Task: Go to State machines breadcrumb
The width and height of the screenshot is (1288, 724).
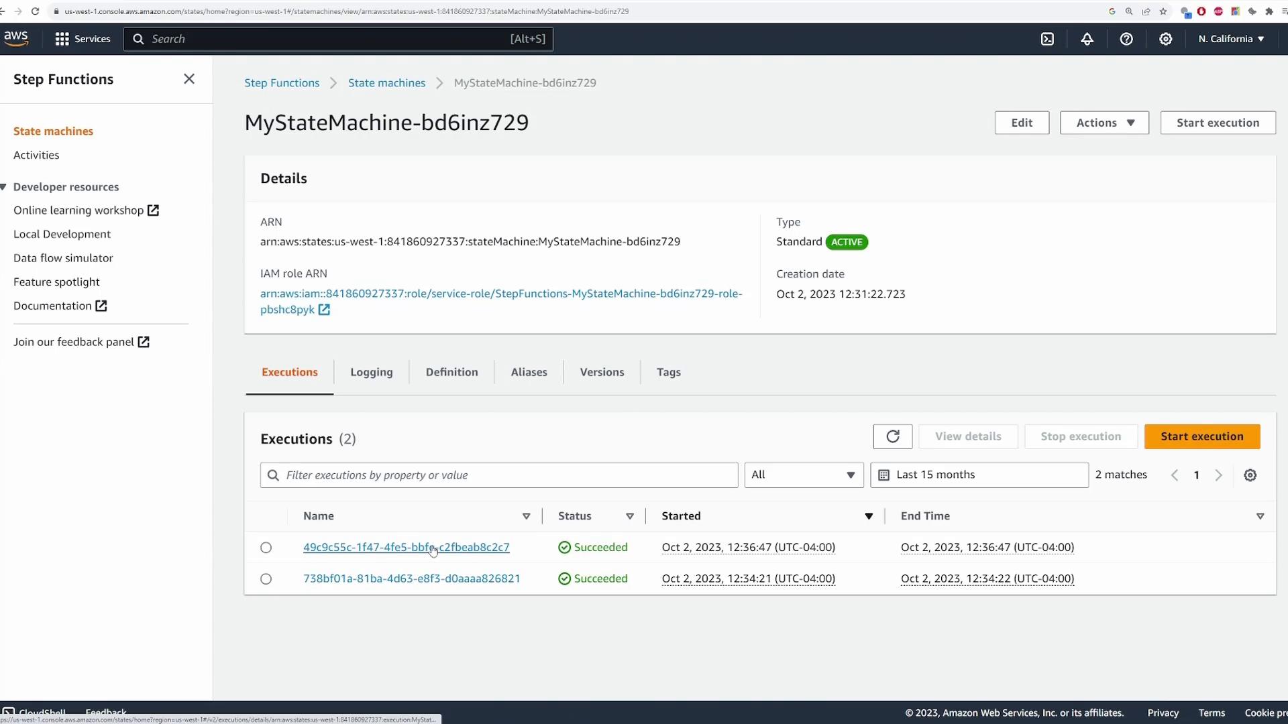Action: (x=386, y=83)
